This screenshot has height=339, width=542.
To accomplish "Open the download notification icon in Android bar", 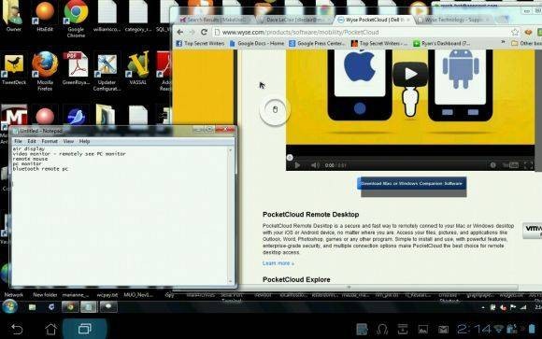I will (403, 330).
